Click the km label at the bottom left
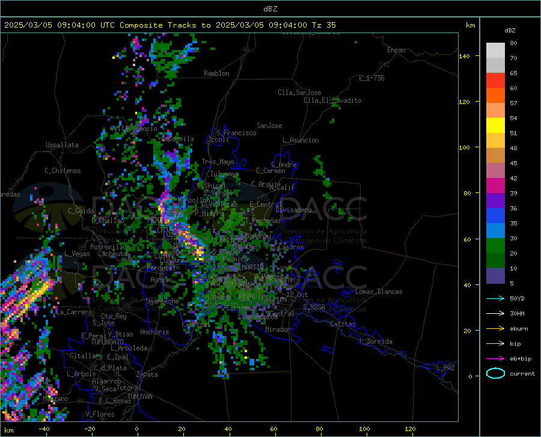Screen dimensions: 541x437 click(x=8, y=430)
